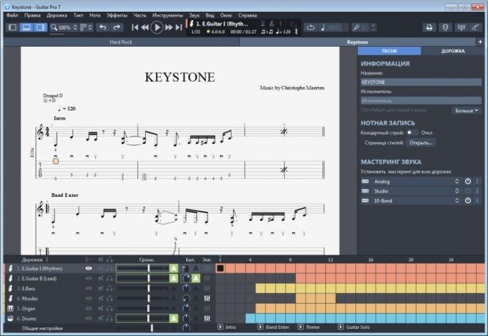Screen dimensions: 488x336
Task: Start playback with the play button
Action: [x=157, y=27]
